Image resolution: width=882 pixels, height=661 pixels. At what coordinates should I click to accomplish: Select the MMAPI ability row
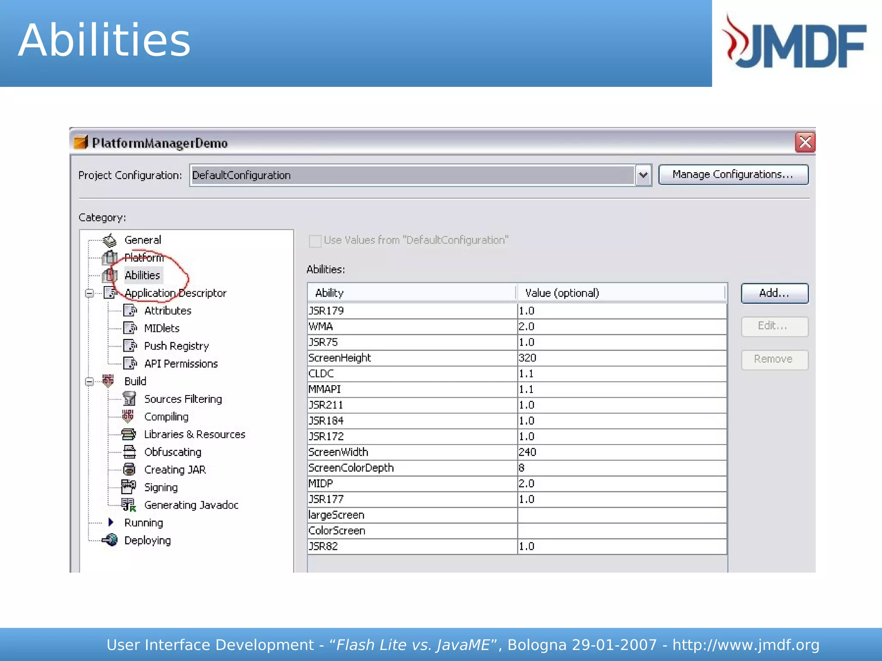517,389
